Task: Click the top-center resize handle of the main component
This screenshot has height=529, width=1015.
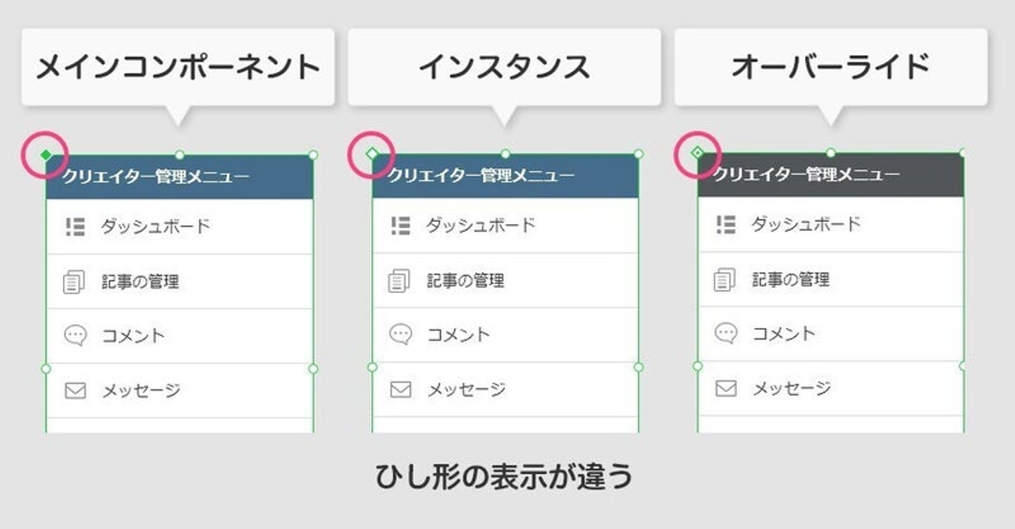Action: click(x=180, y=155)
